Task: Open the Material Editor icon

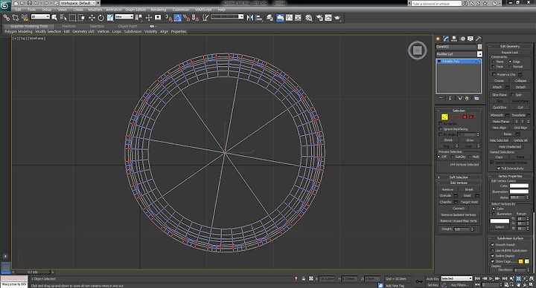Action: point(309,18)
